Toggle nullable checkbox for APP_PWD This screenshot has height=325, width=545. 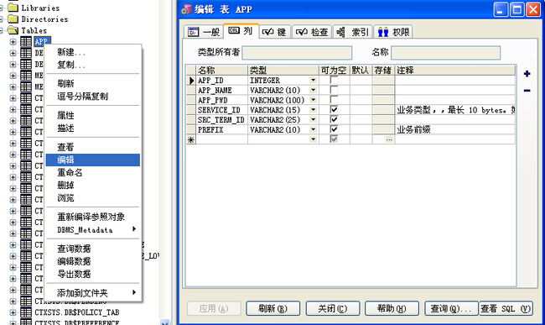pos(334,100)
